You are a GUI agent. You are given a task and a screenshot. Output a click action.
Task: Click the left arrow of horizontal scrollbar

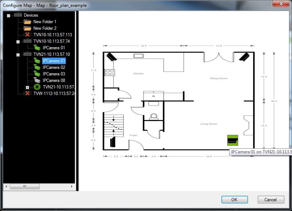(6, 186)
